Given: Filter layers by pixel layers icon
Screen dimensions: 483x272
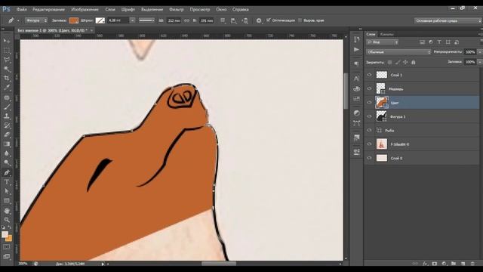Looking at the screenshot, I should (422, 42).
